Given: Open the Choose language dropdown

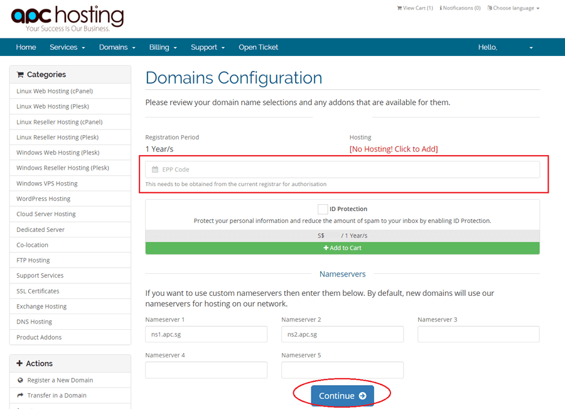Looking at the screenshot, I should [x=514, y=8].
